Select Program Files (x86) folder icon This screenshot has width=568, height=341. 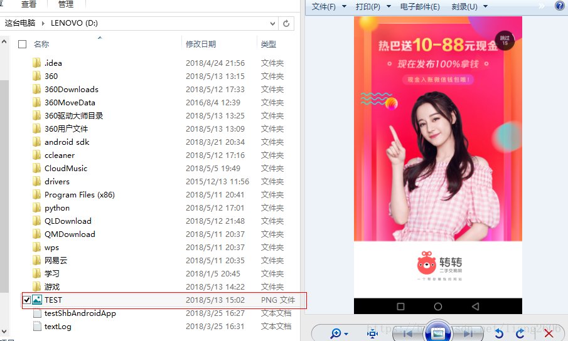click(36, 194)
